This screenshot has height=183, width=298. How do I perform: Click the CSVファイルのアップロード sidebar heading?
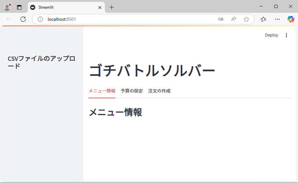pyautogui.click(x=41, y=62)
